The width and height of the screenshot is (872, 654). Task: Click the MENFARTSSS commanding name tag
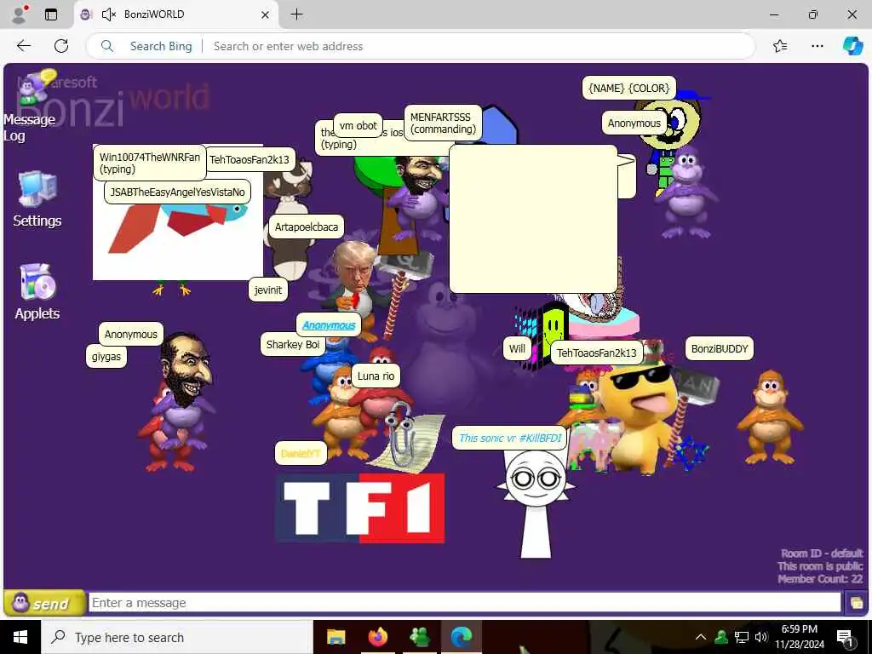(x=443, y=123)
